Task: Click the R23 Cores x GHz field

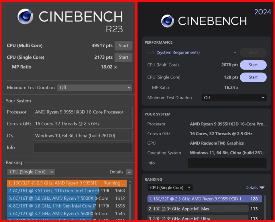Action: coord(83,124)
